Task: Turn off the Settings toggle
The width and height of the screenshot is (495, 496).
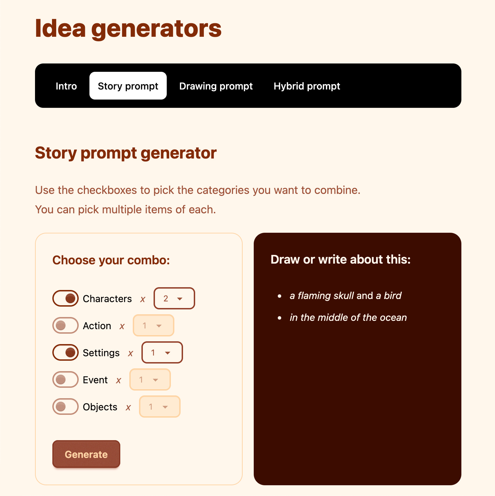Action: tap(65, 352)
